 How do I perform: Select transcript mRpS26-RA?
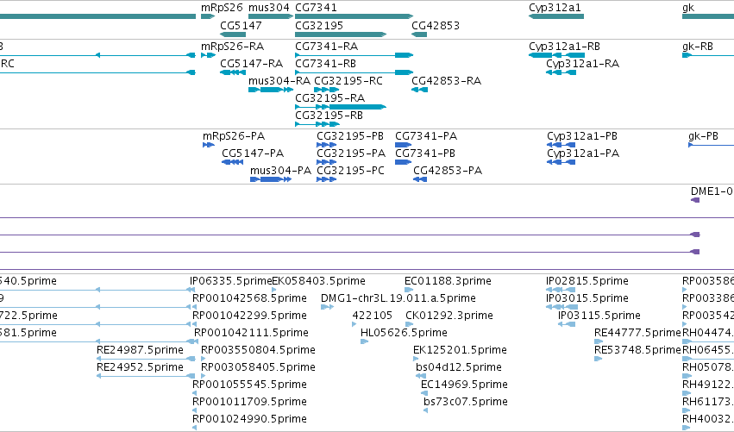click(232, 47)
